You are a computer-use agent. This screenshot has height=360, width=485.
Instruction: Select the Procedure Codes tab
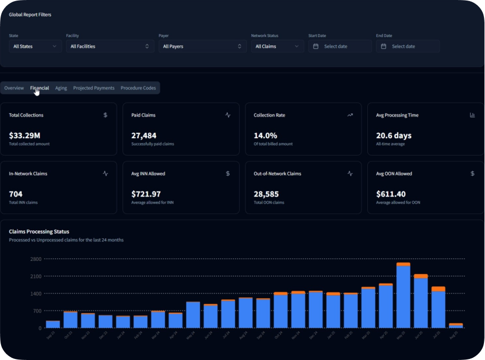(x=138, y=88)
